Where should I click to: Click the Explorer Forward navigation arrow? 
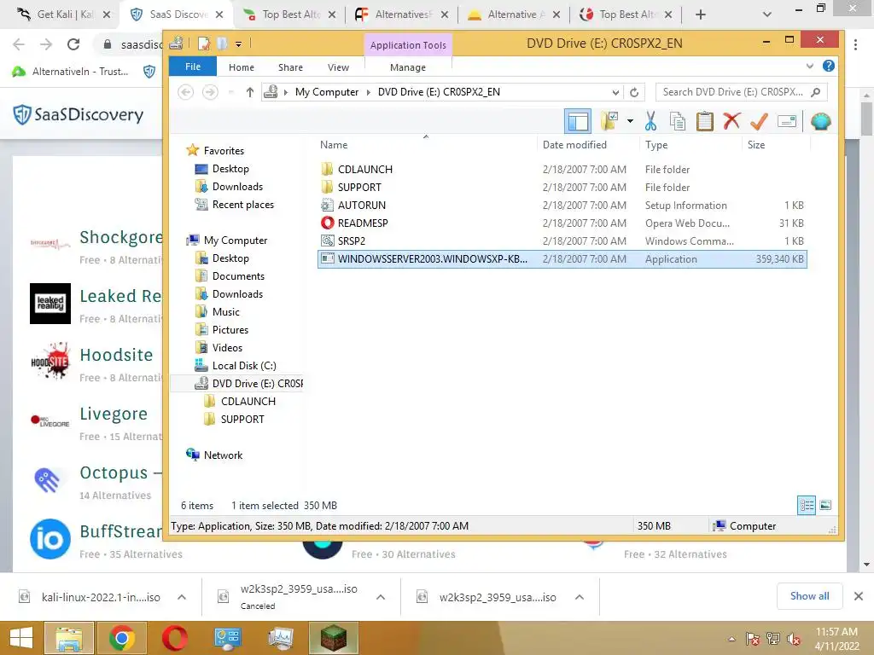click(x=210, y=92)
